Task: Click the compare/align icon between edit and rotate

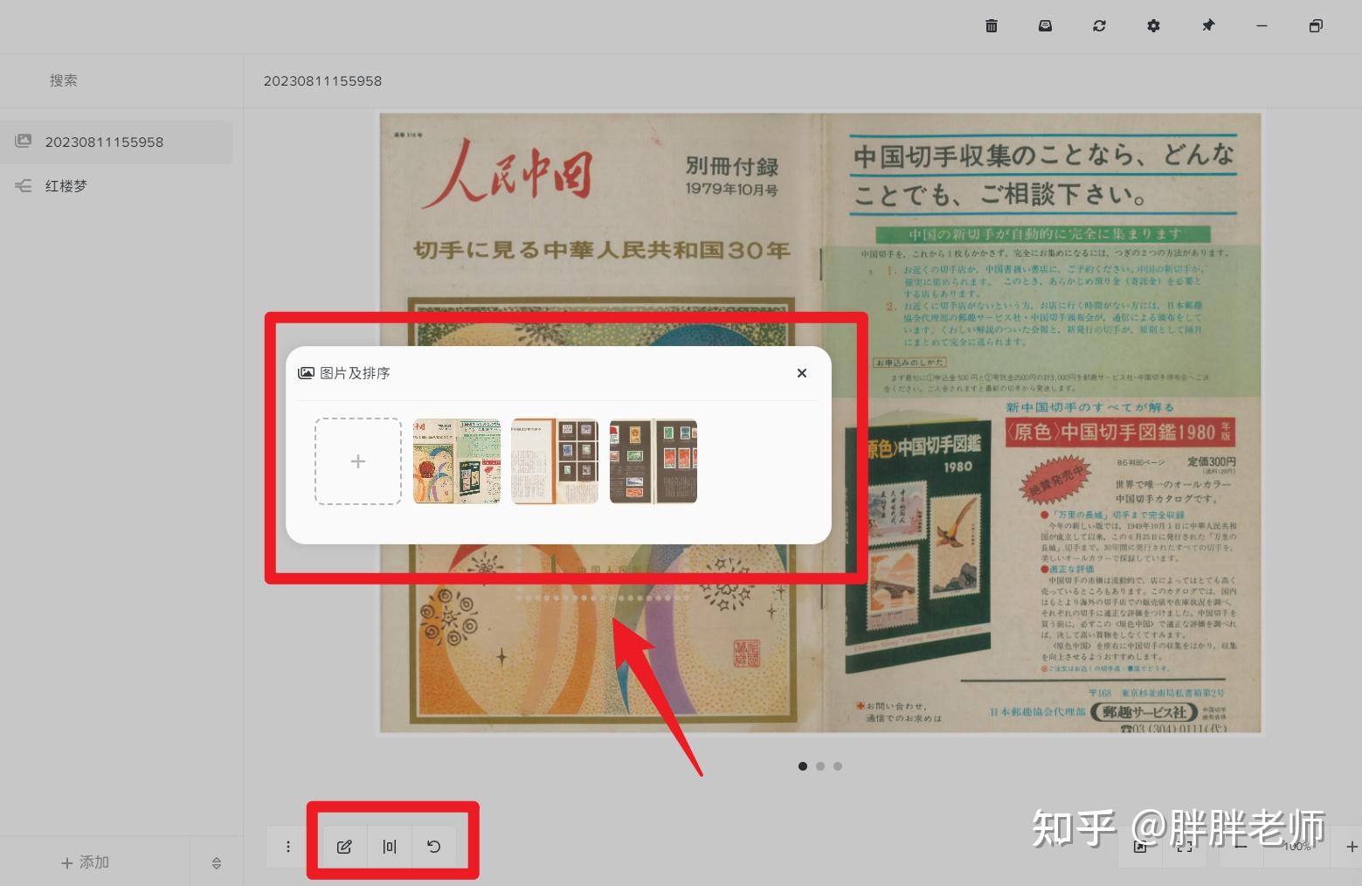Action: [390, 847]
